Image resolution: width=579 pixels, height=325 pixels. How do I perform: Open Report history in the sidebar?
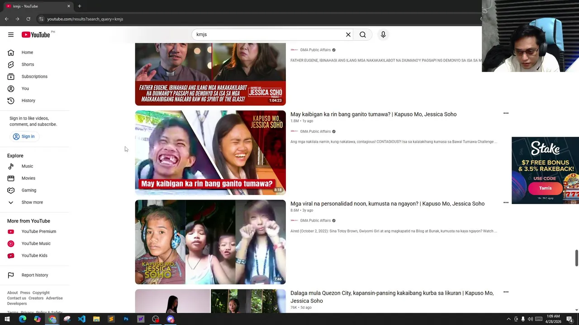(x=34, y=275)
